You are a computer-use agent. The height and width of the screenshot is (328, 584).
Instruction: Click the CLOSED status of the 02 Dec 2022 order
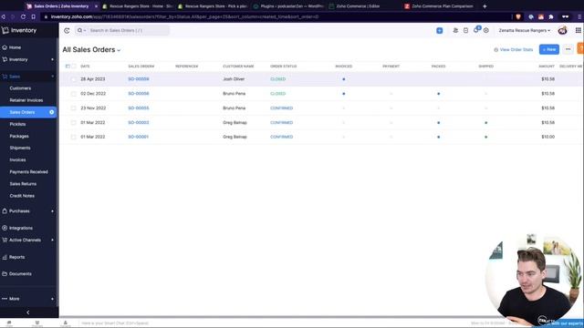(x=277, y=94)
